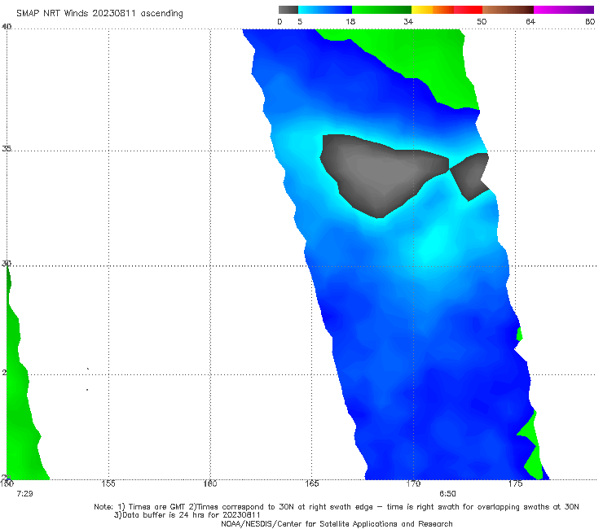Pick the yellow-to-red segment of the color scale
The height and width of the screenshot is (529, 603).
click(x=447, y=10)
